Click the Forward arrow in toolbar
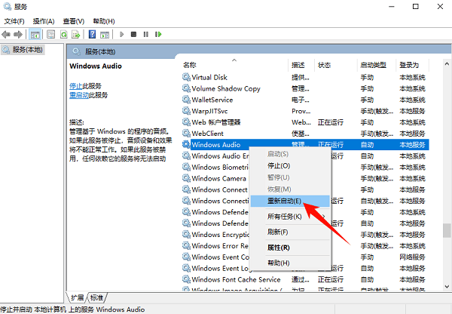Screen dimensions: 452x314 [x=19, y=34]
